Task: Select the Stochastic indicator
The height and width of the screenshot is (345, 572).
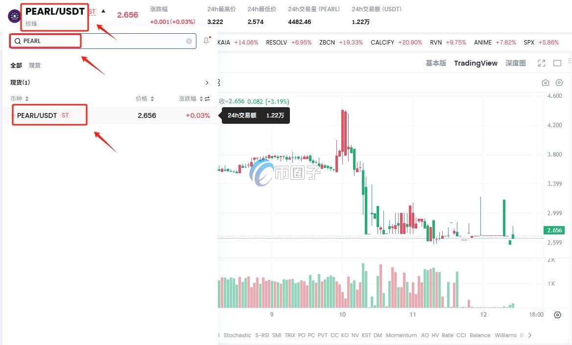Action: pyautogui.click(x=237, y=335)
